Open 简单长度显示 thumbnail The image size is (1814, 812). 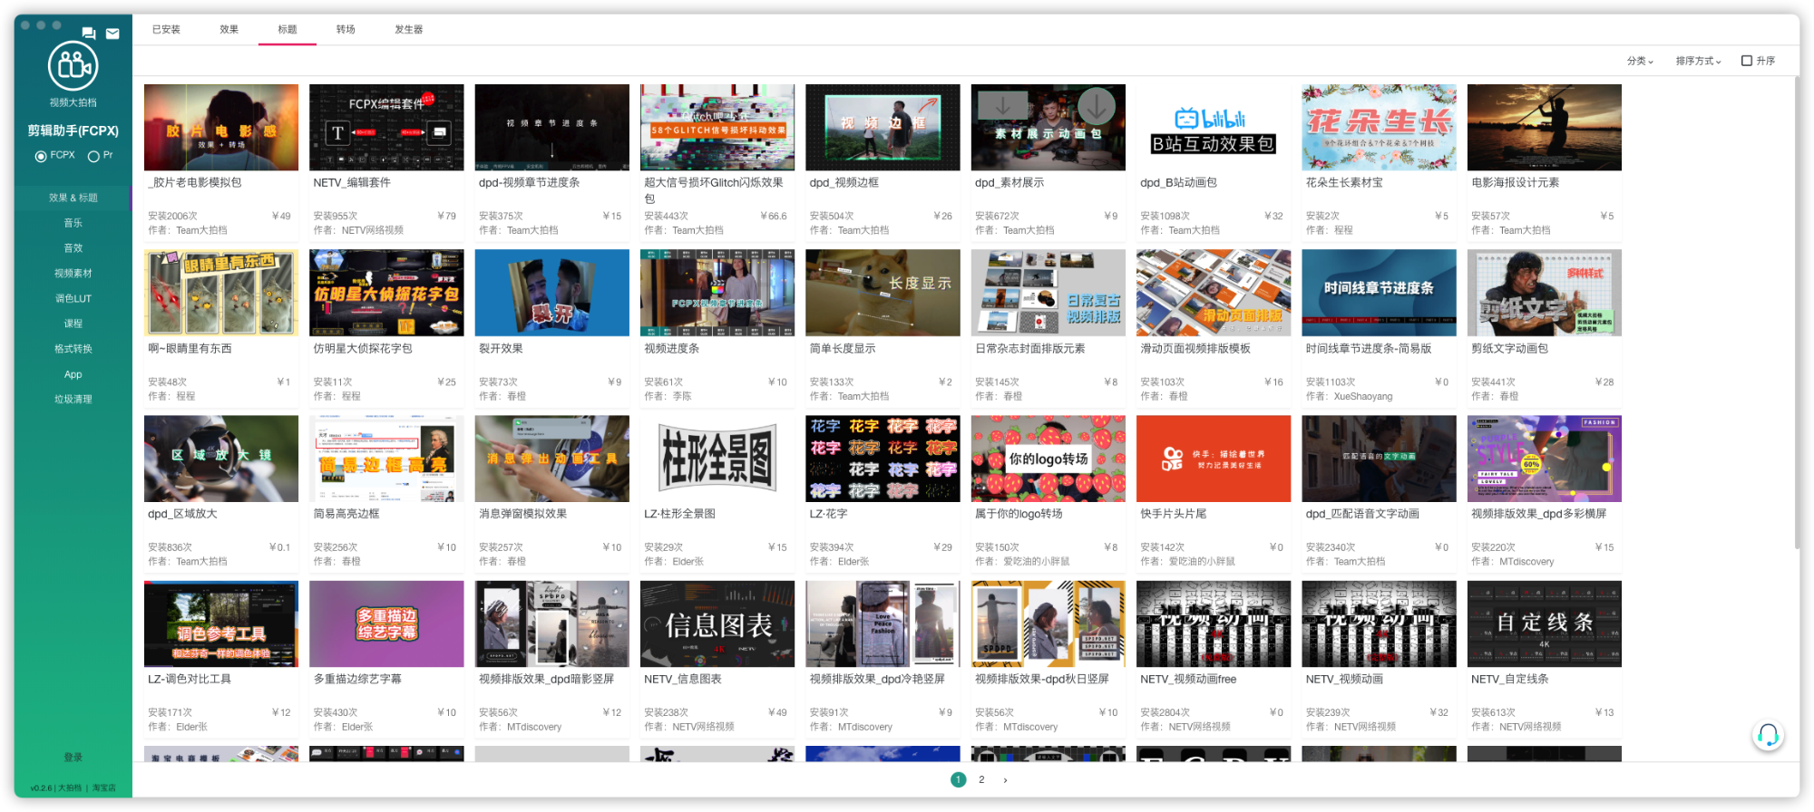coord(883,293)
